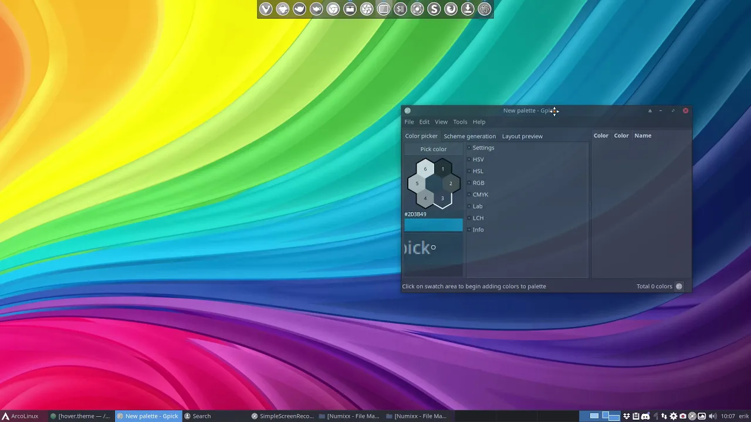The width and height of the screenshot is (751, 422).
Task: Switch to Scheme generation tab
Action: pyautogui.click(x=470, y=136)
